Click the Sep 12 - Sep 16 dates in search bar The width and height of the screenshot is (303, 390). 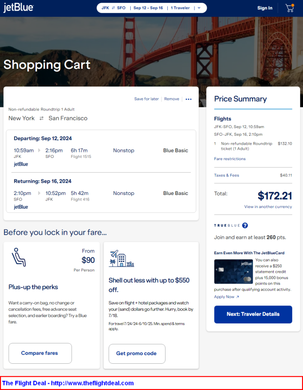click(148, 8)
